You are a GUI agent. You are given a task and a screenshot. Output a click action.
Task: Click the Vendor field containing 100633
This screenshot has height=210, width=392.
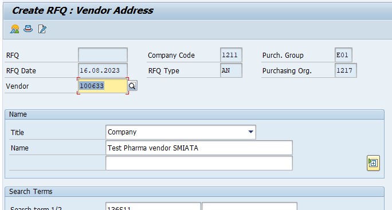[103, 86]
